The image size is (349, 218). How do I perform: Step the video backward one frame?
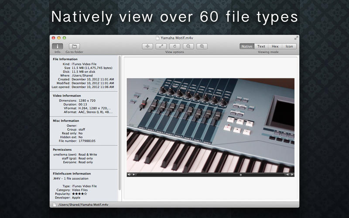(x=287, y=175)
